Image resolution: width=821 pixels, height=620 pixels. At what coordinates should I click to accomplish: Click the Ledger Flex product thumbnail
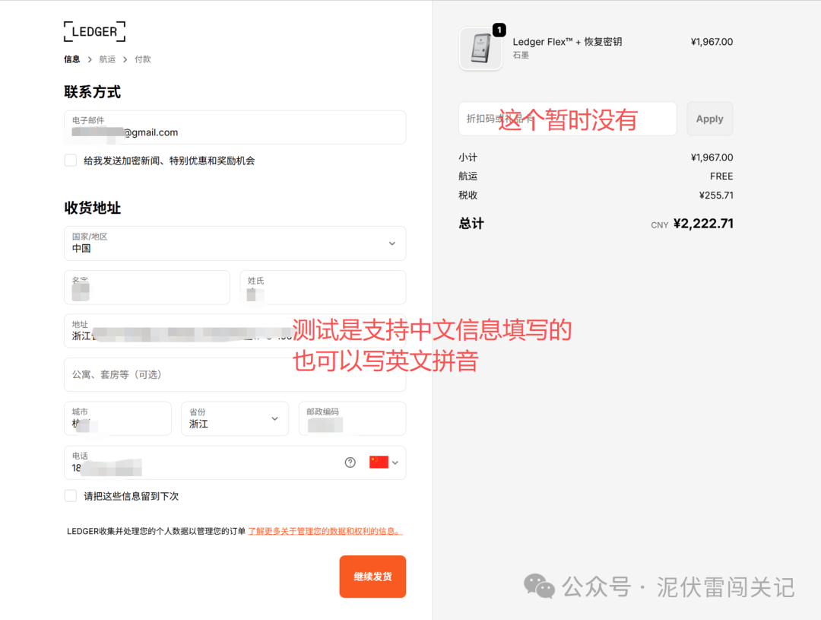(480, 49)
